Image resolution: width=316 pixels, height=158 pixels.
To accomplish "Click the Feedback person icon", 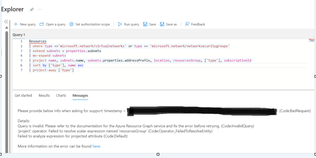I will [187, 24].
